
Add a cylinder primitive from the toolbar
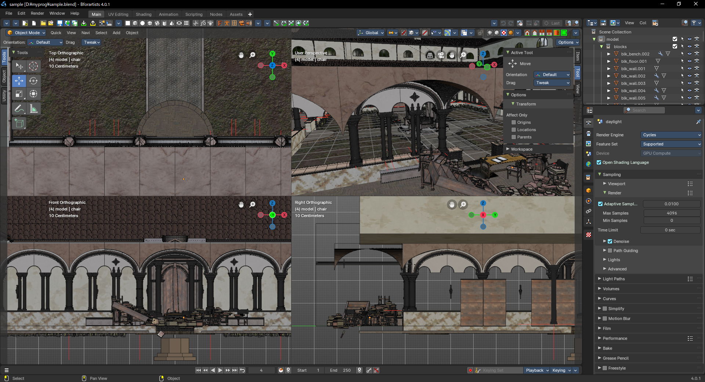164,23
